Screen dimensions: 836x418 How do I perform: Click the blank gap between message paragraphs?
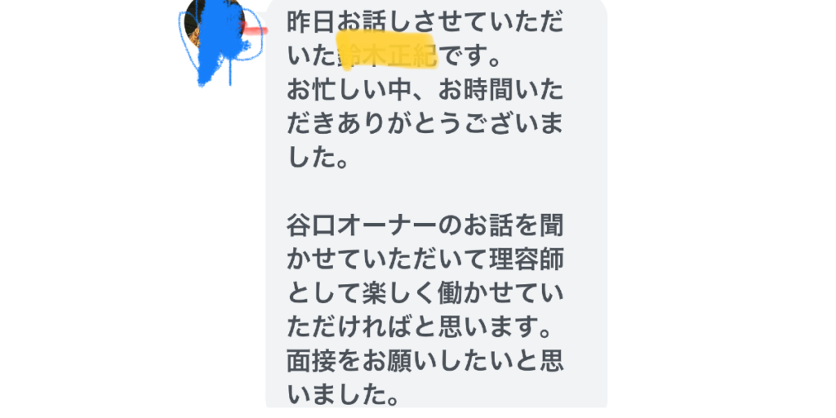tap(425, 194)
